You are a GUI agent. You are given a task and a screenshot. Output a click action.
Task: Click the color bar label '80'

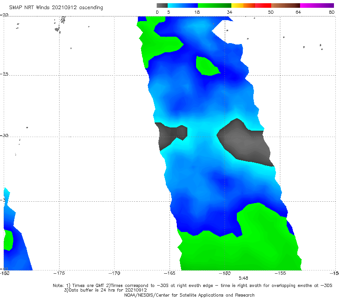[332, 12]
